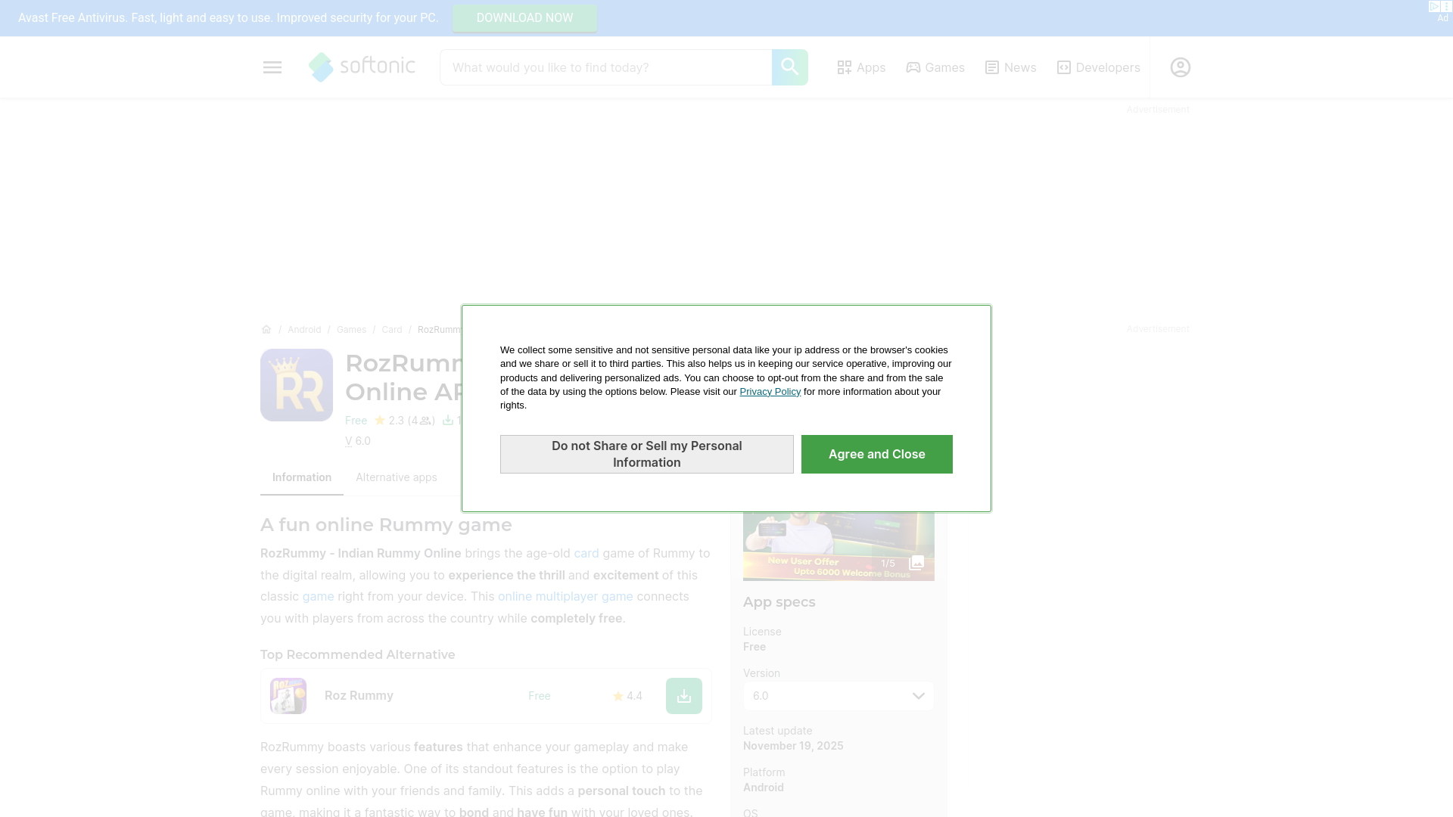This screenshot has height=817, width=1453.
Task: Open the hamburger menu icon
Action: point(272,67)
